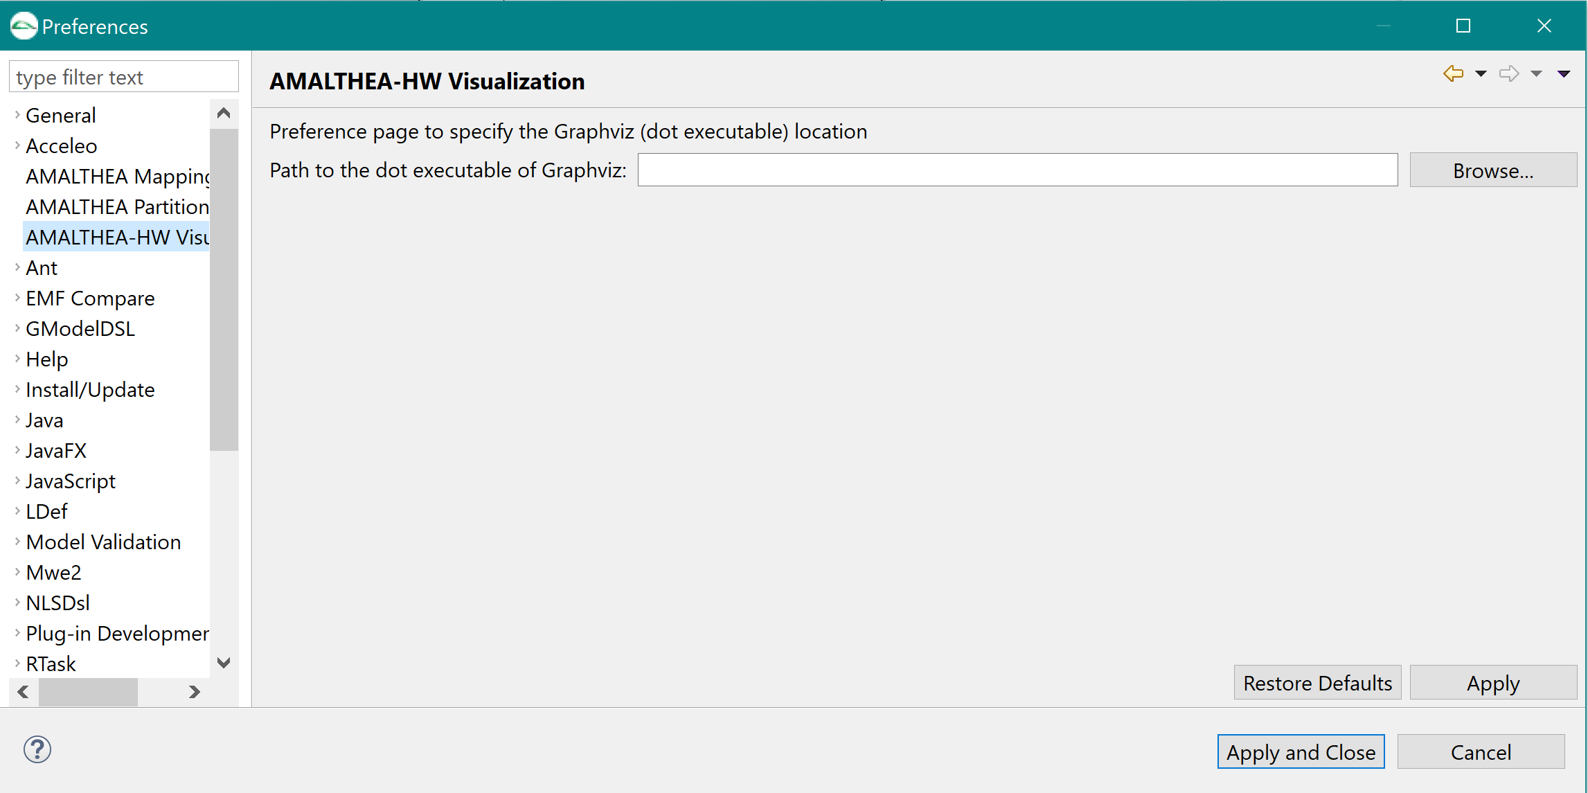Select the Help preferences item
Image resolution: width=1588 pixels, height=793 pixels.
point(47,359)
